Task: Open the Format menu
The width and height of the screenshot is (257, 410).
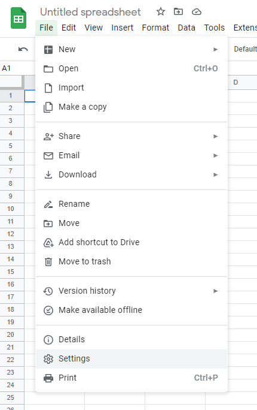Action: pyautogui.click(x=155, y=28)
